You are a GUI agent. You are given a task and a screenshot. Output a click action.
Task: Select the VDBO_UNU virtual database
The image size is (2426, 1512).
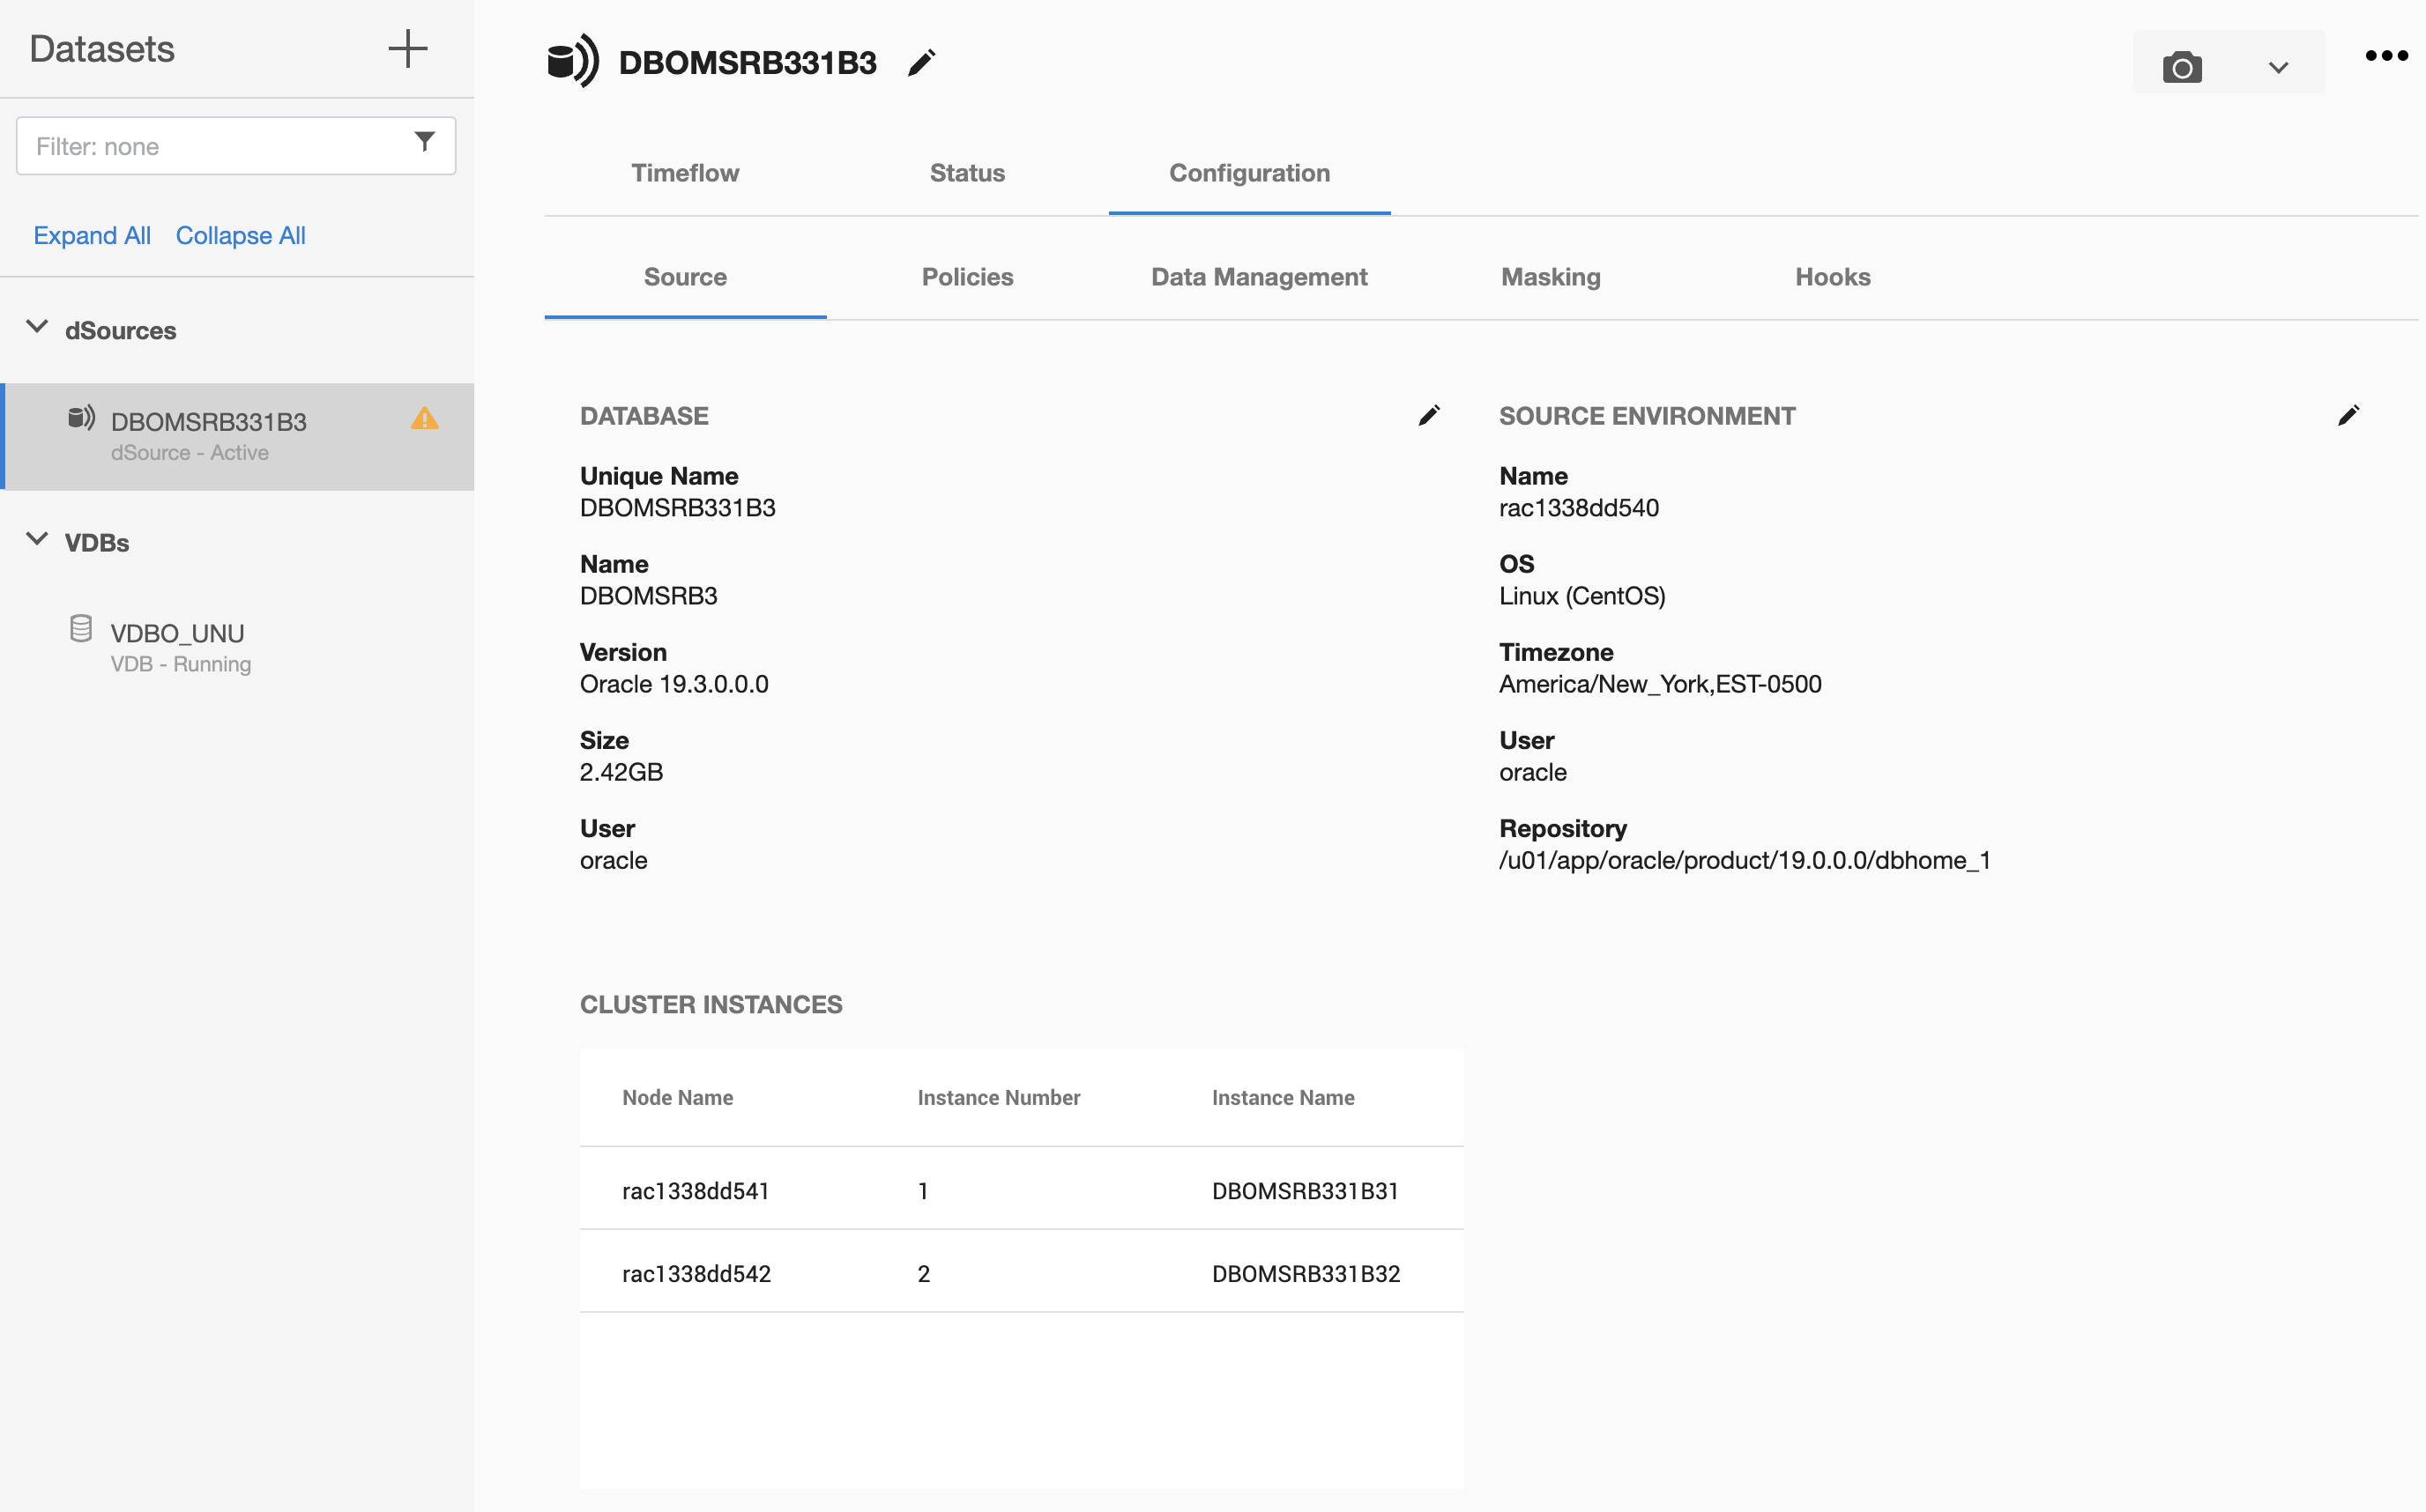coord(177,645)
